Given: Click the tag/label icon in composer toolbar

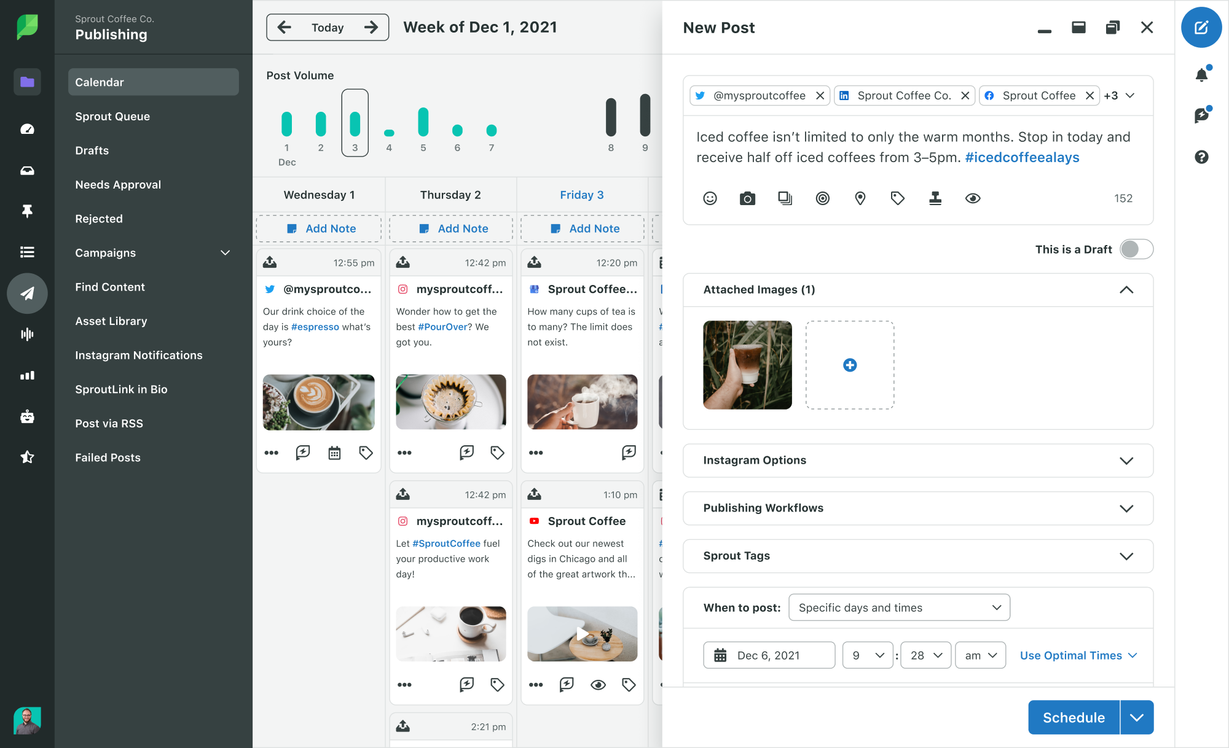Looking at the screenshot, I should coord(898,198).
